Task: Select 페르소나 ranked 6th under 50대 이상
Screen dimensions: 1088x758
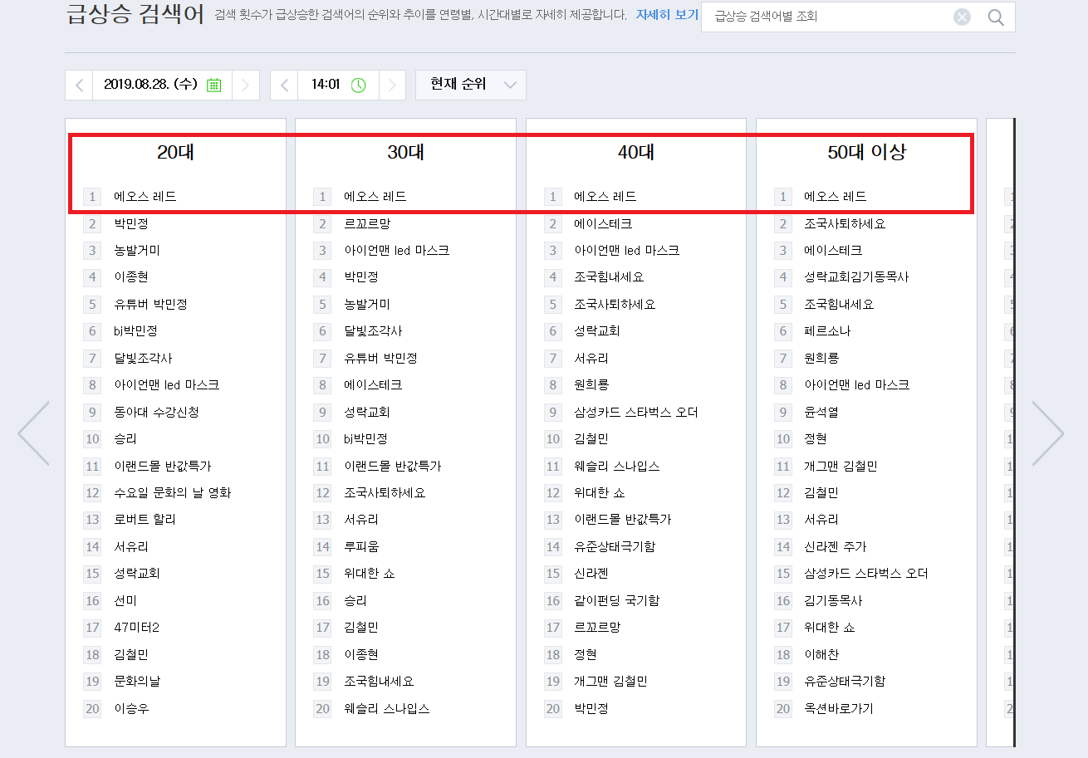Action: [x=826, y=331]
